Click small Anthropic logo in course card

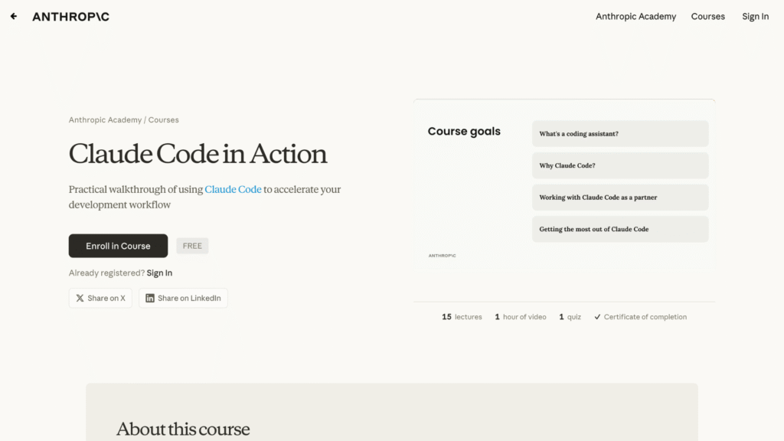point(442,256)
